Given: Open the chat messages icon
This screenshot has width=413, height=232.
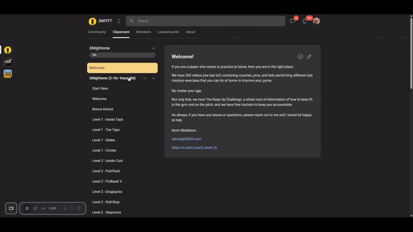Looking at the screenshot, I should 292,21.
